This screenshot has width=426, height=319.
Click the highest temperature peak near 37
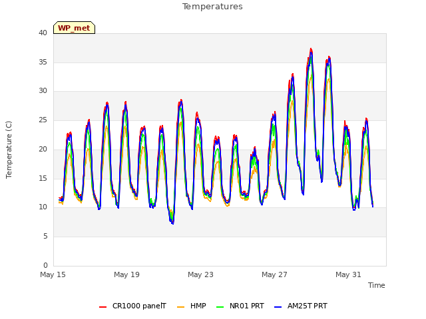click(x=311, y=50)
